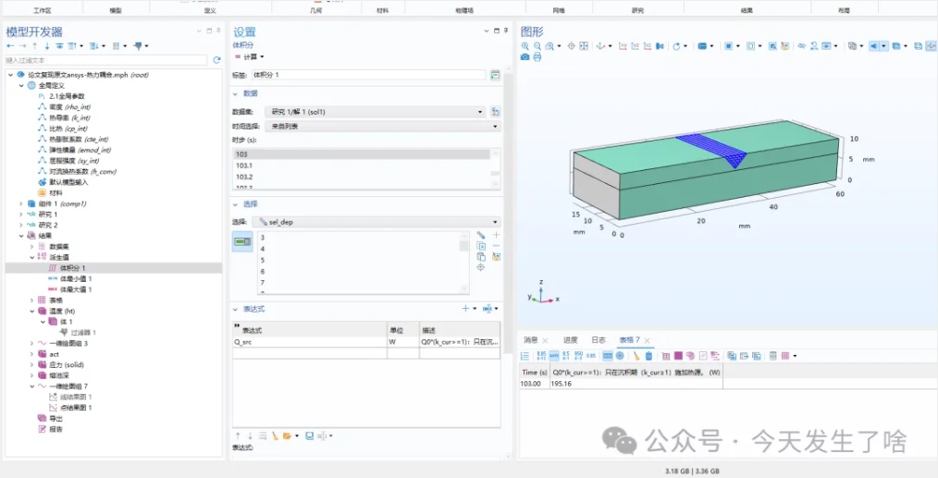Screen dimensions: 938x478
Task: Click the print icon in graphics panel
Action: point(537,56)
